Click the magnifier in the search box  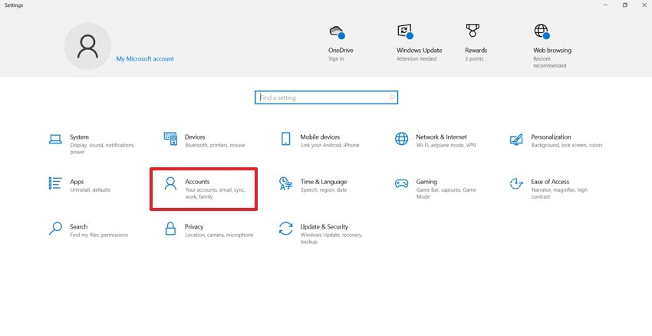coord(391,97)
